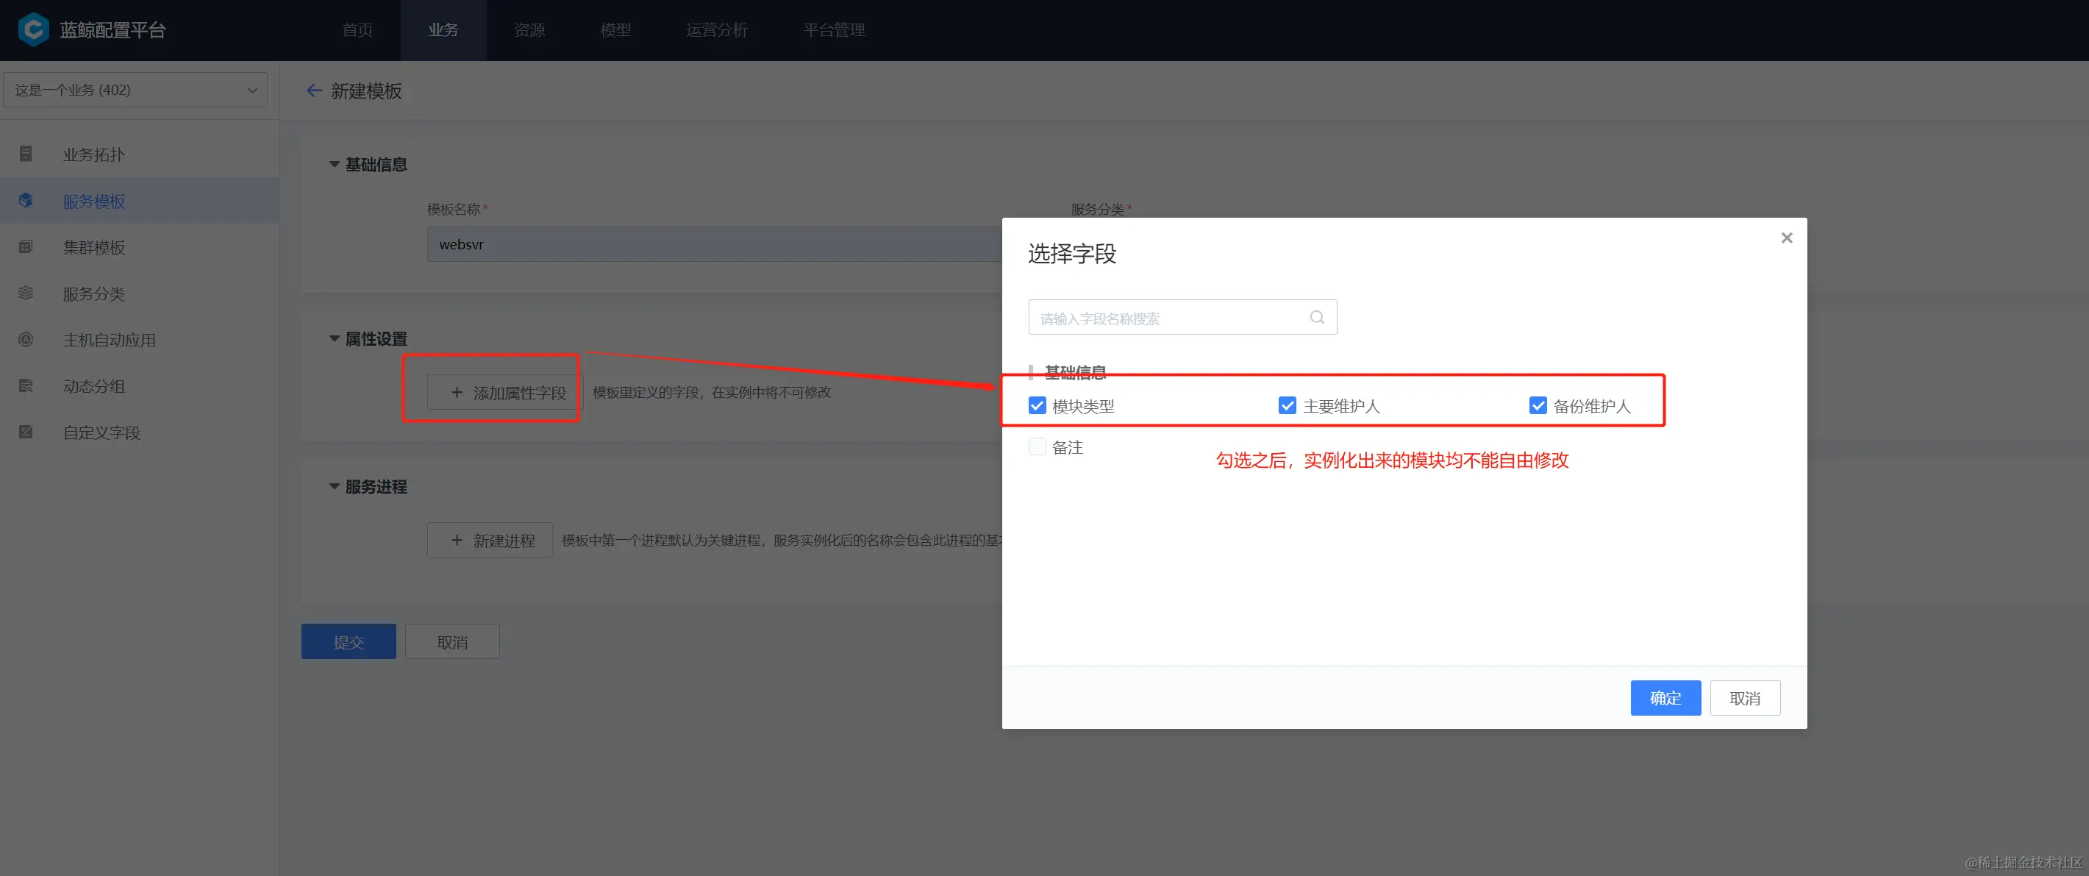Open the 首页 top navigation tab
Viewport: 2089px width, 876px height.
coord(357,30)
